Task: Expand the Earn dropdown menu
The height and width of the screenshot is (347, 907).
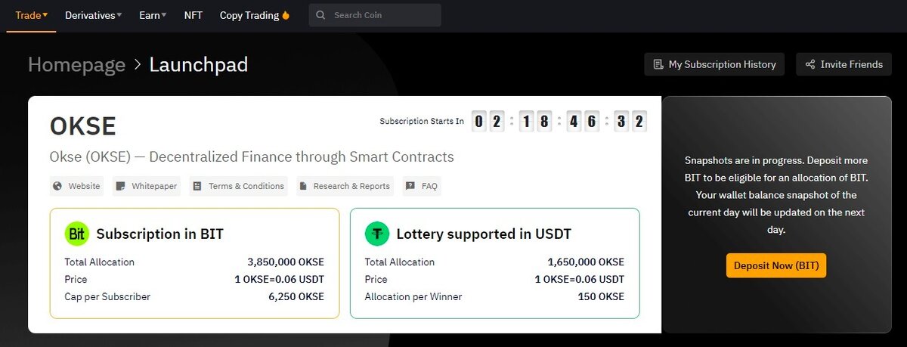Action: tap(153, 15)
